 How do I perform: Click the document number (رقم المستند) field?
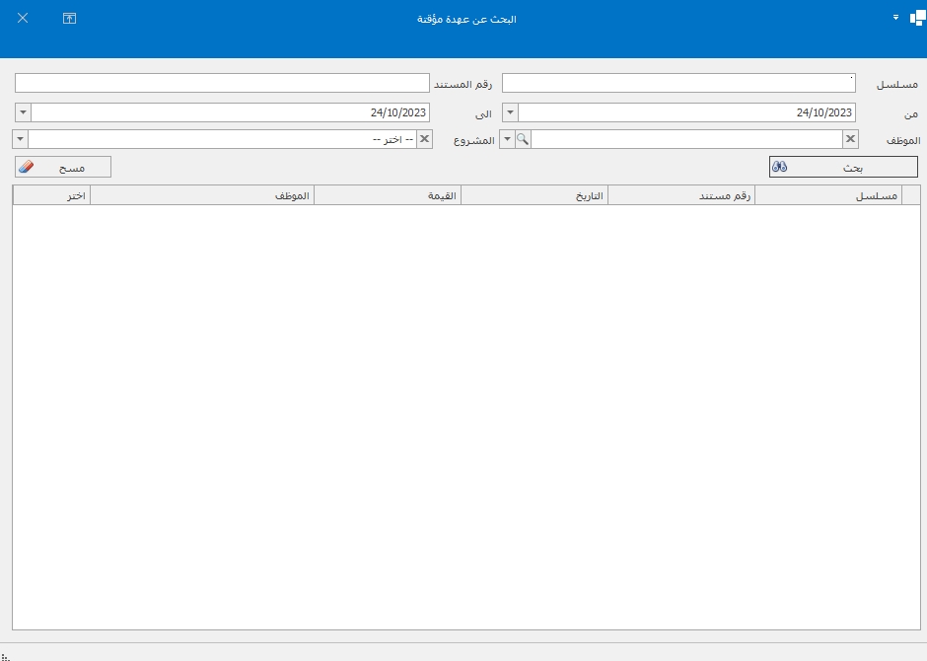[x=222, y=84]
